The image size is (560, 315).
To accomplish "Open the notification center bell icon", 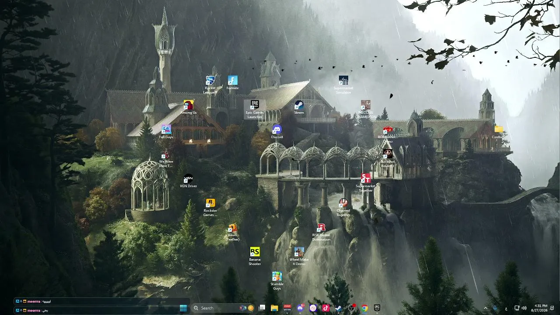I will point(552,308).
